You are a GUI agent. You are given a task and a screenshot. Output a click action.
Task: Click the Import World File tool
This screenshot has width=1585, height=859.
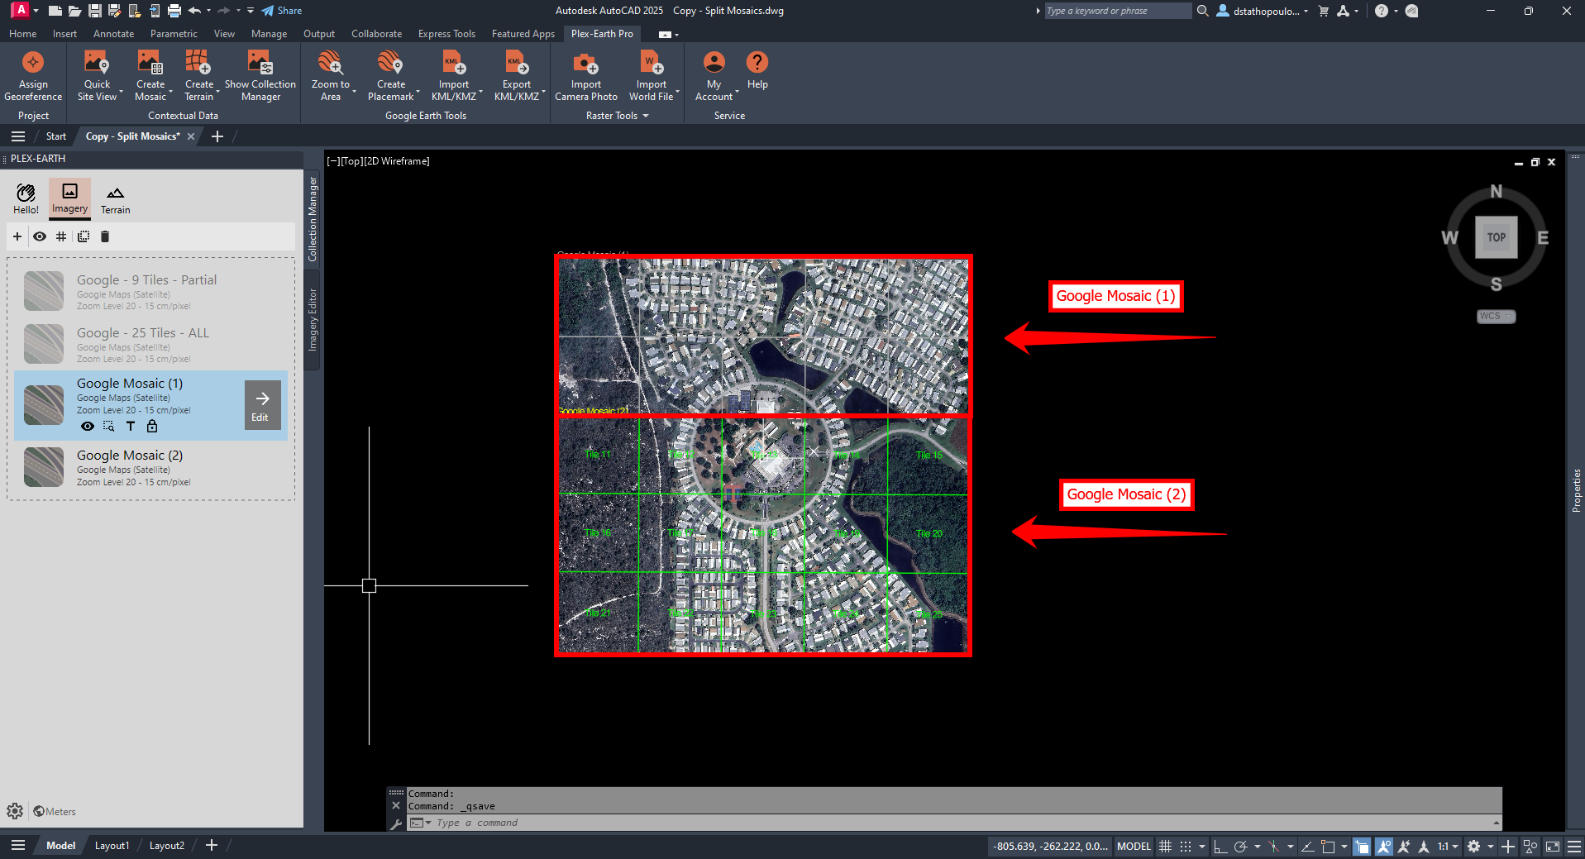(x=651, y=76)
